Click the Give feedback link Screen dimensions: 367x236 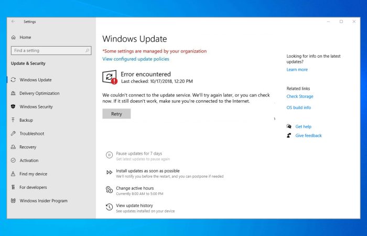(x=308, y=135)
